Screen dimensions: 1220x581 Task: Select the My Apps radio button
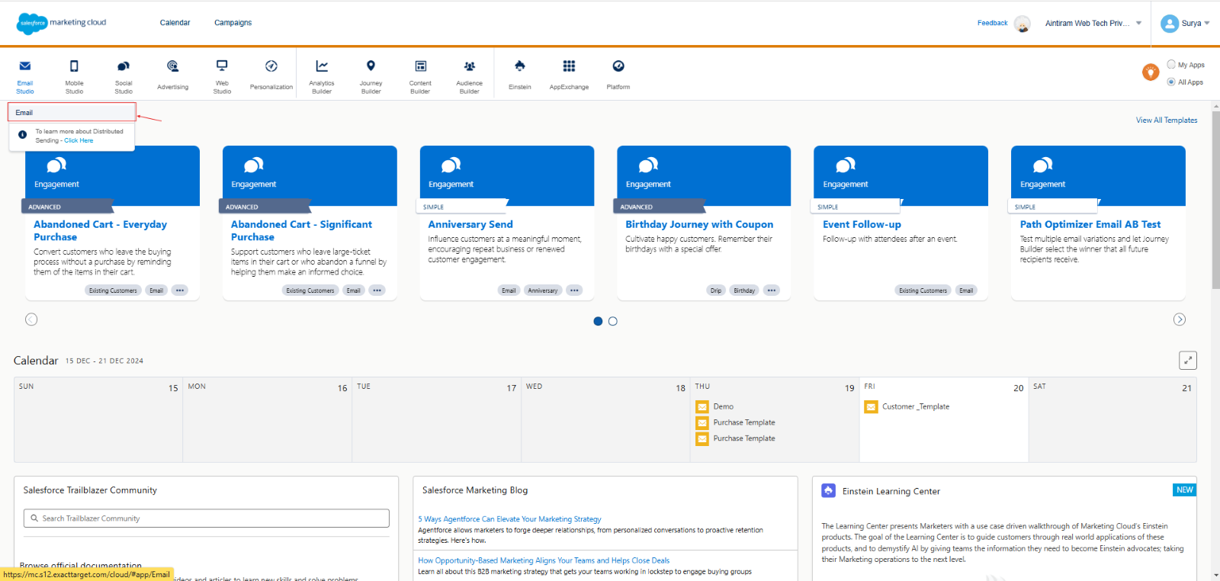1171,65
